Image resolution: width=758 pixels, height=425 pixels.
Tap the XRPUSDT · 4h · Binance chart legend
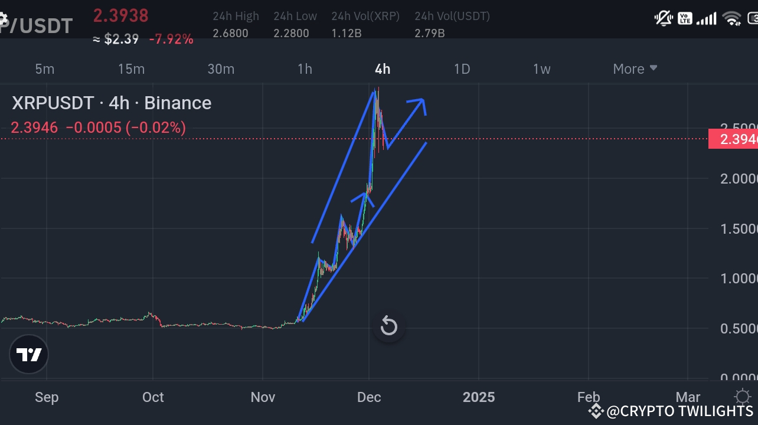click(x=111, y=103)
